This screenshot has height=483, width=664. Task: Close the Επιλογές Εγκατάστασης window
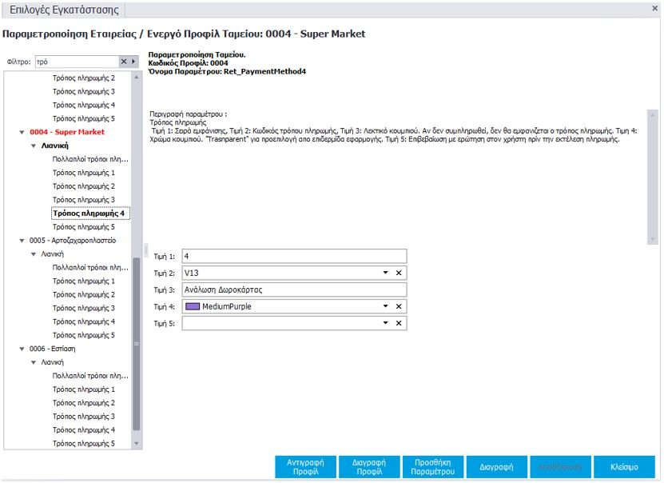[x=655, y=8]
